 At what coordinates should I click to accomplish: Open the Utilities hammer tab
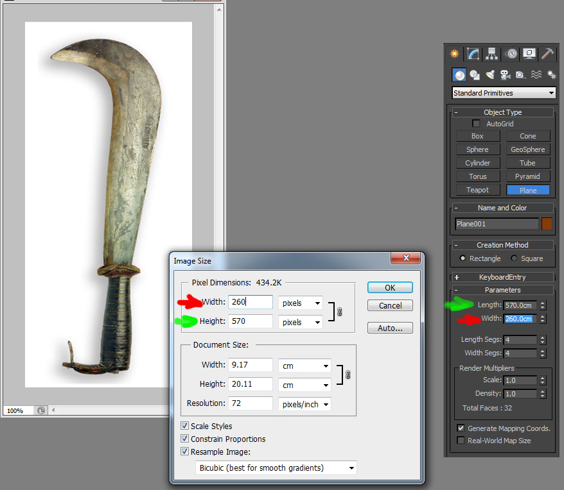click(x=547, y=54)
